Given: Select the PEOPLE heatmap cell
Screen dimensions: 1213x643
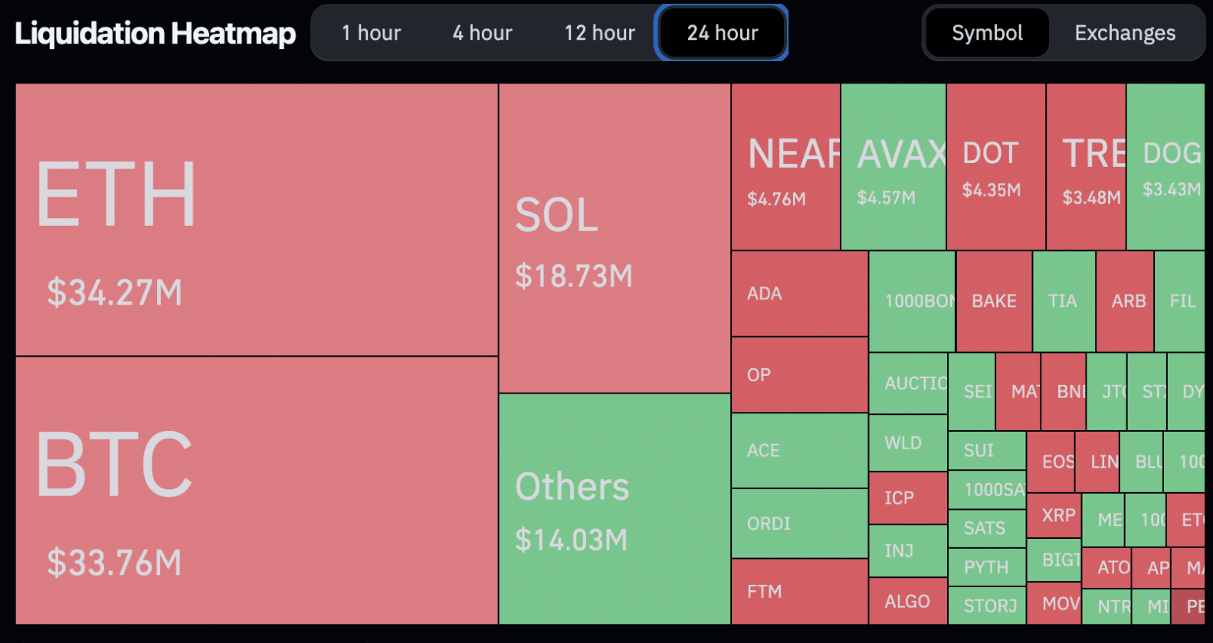Looking at the screenshot, I should (x=1188, y=607).
